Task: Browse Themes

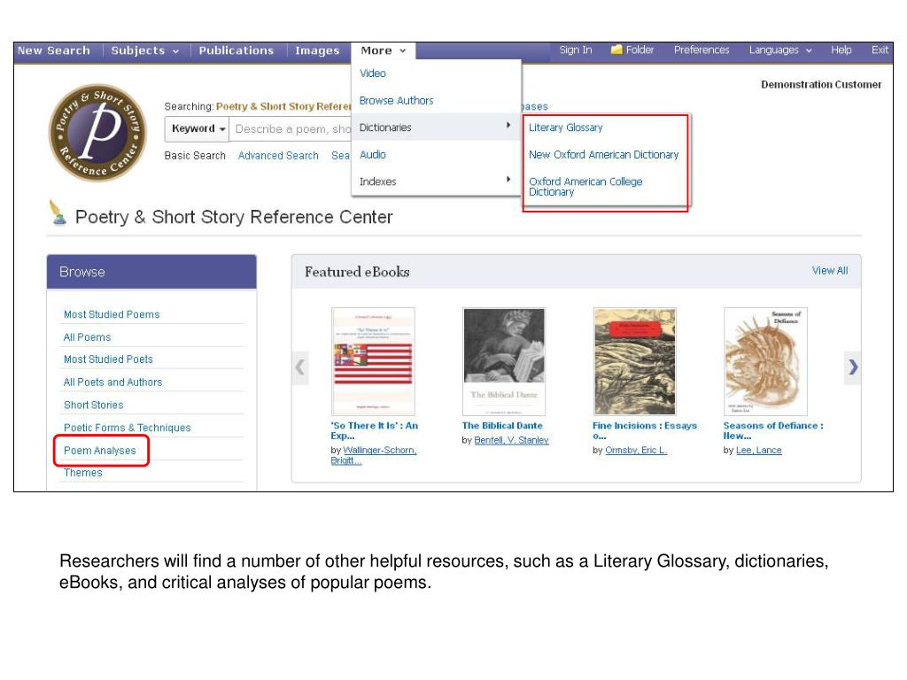Action: pos(82,473)
